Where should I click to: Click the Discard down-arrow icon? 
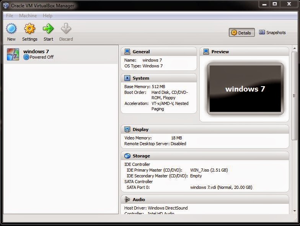(66, 28)
